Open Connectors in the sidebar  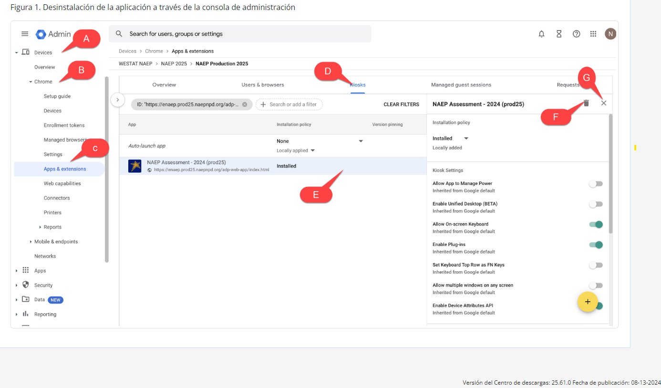coord(57,198)
